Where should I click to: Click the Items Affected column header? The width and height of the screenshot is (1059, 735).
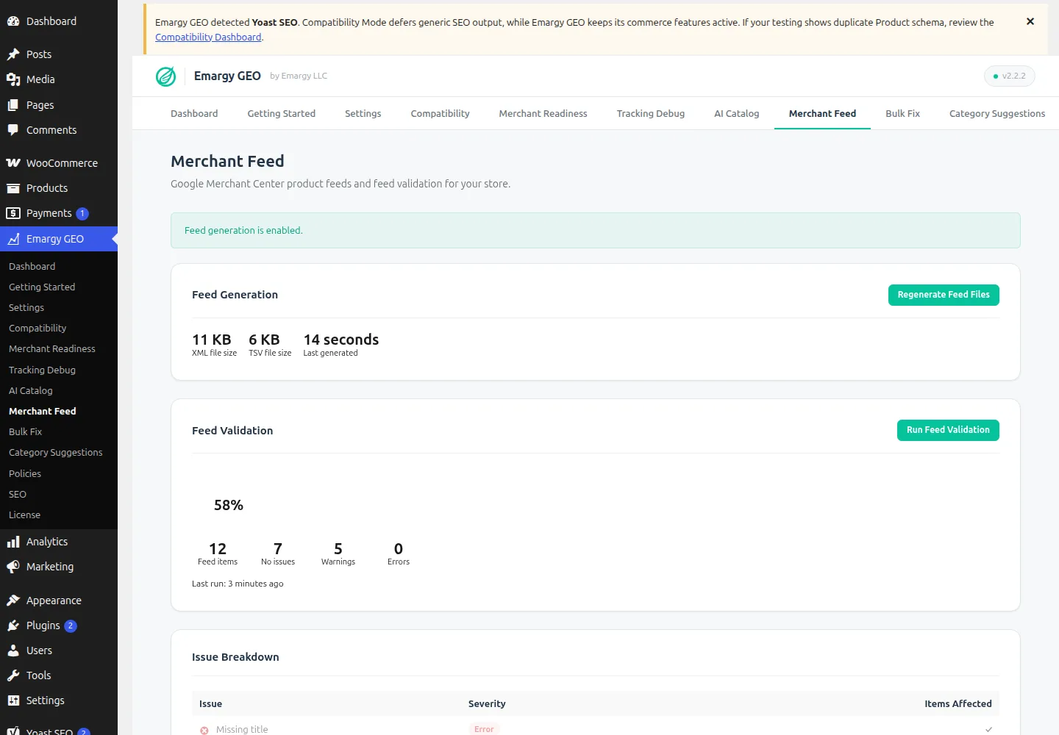[x=958, y=704]
